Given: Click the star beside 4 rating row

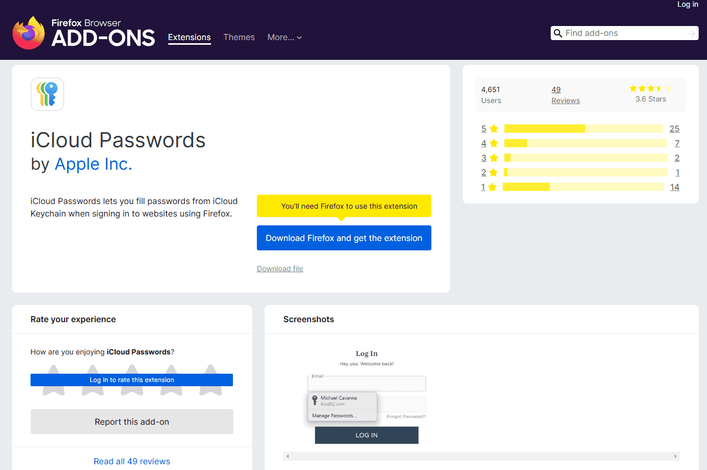Looking at the screenshot, I should [494, 143].
